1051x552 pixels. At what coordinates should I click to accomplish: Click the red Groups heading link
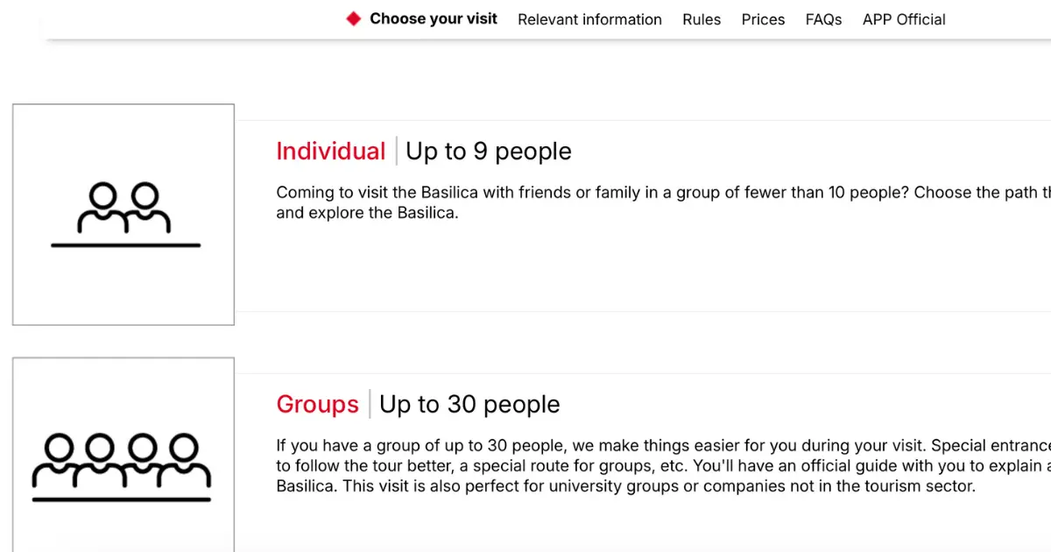pyautogui.click(x=318, y=404)
